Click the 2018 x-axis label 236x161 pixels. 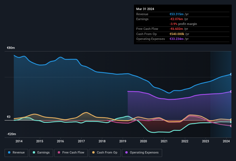point(102,141)
